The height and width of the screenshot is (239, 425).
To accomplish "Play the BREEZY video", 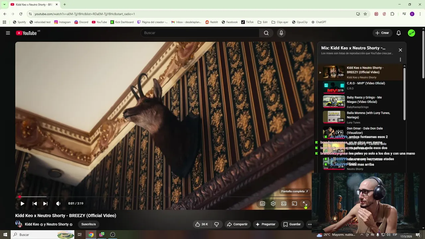I will pos(22,203).
